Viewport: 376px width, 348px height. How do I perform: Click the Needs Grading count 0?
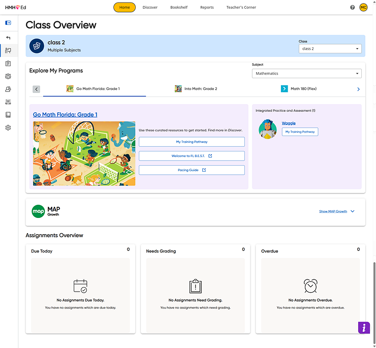pos(243,249)
